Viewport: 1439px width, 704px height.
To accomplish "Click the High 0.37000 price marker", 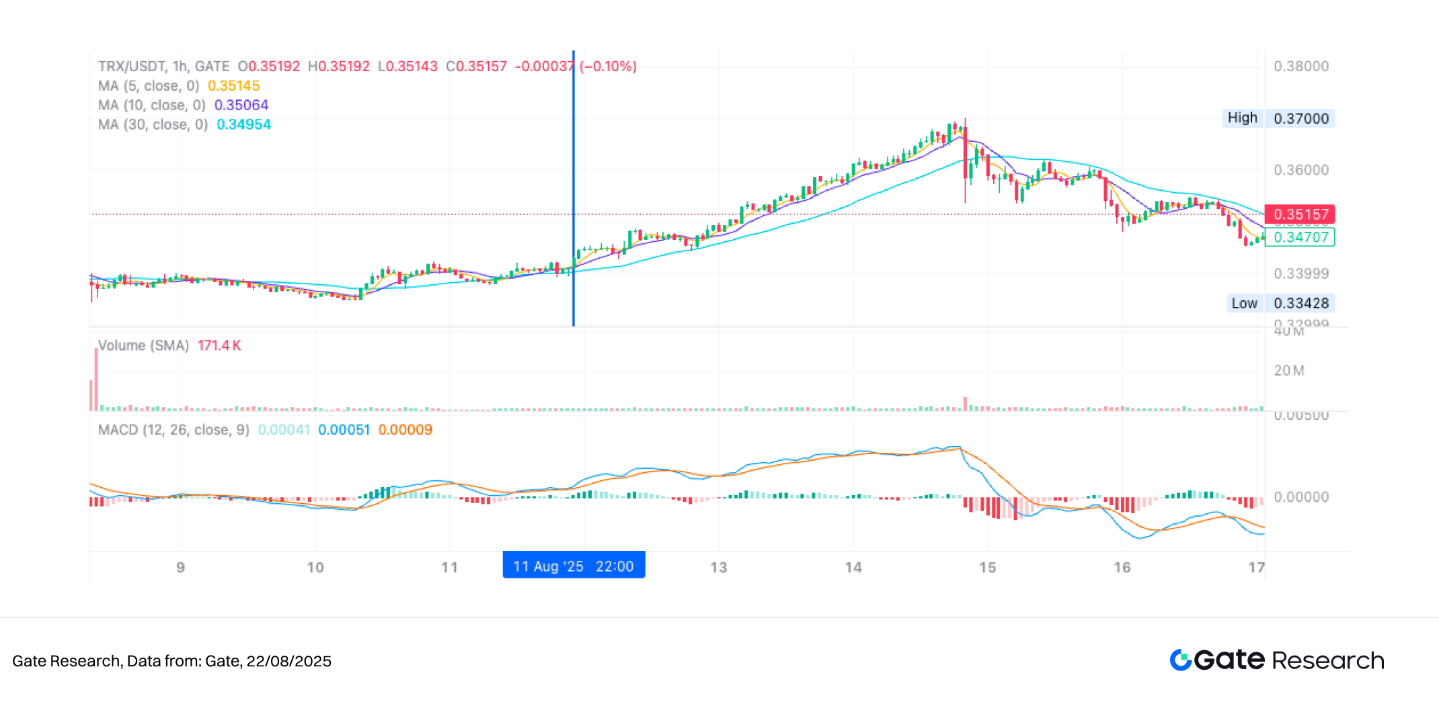I will (1278, 118).
